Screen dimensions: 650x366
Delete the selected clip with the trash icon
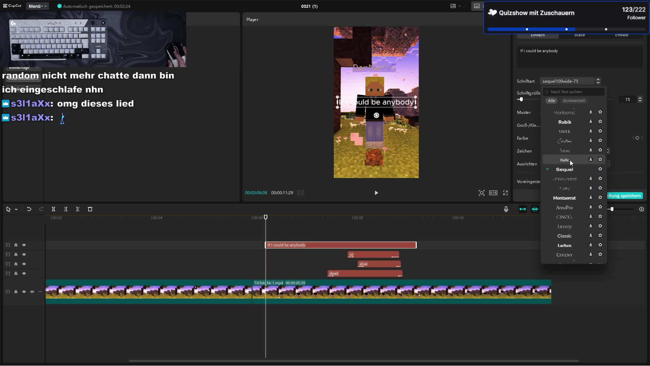pyautogui.click(x=90, y=209)
